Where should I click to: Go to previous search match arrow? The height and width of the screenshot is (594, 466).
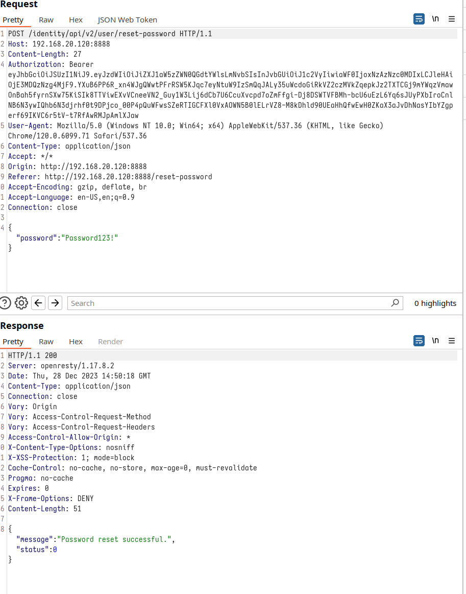38,303
